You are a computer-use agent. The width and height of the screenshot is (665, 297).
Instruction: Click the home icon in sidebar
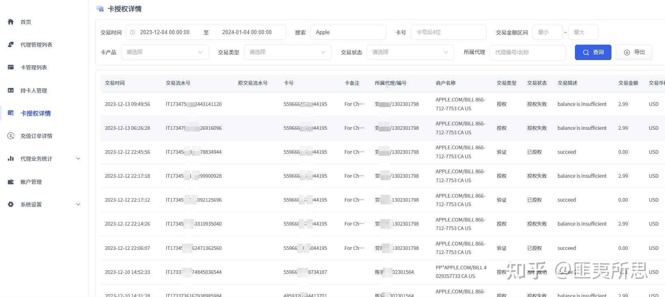(x=11, y=22)
